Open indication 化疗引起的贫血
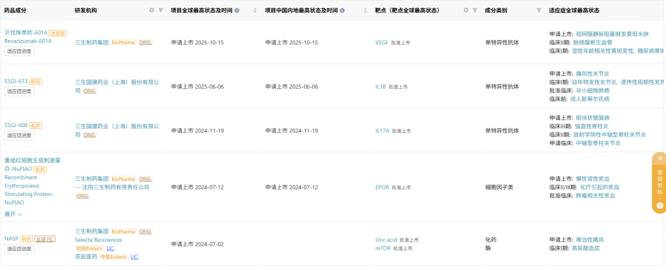This screenshot has height=267, width=666. click(600, 187)
